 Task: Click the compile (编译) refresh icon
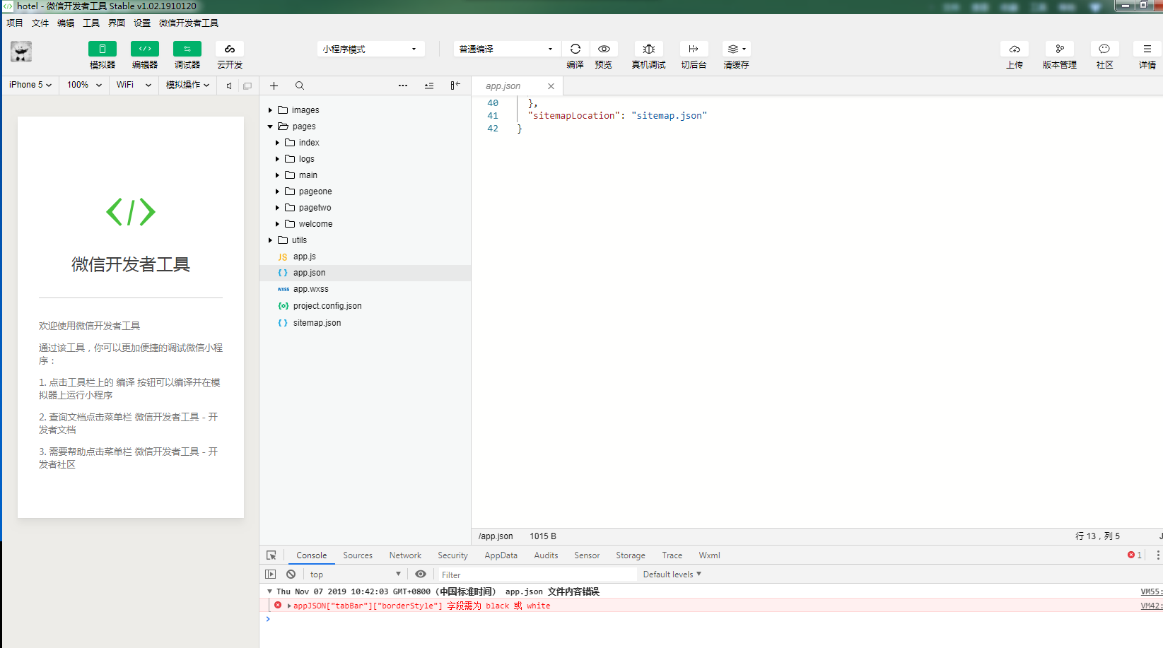[575, 49]
